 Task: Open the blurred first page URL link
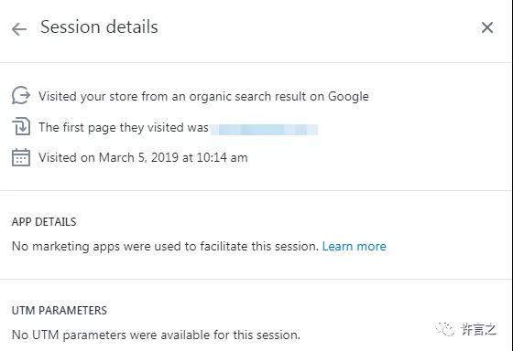[264, 129]
